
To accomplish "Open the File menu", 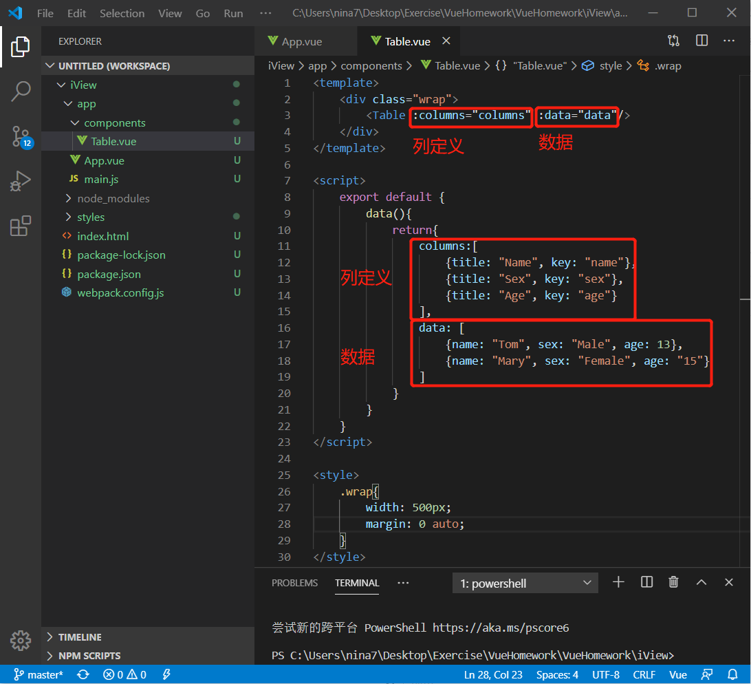I will coord(45,13).
